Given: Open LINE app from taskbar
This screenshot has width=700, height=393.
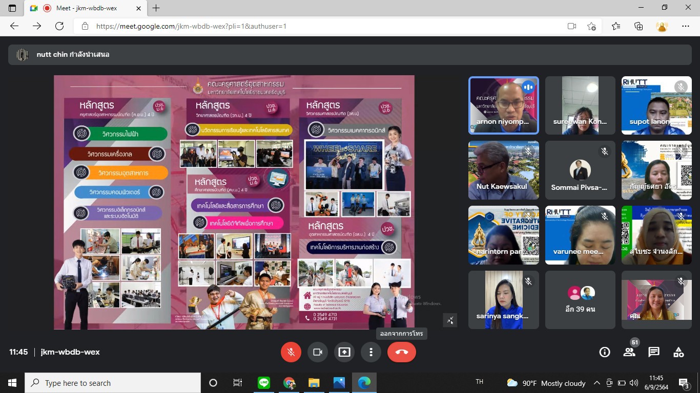Looking at the screenshot, I should [x=264, y=383].
